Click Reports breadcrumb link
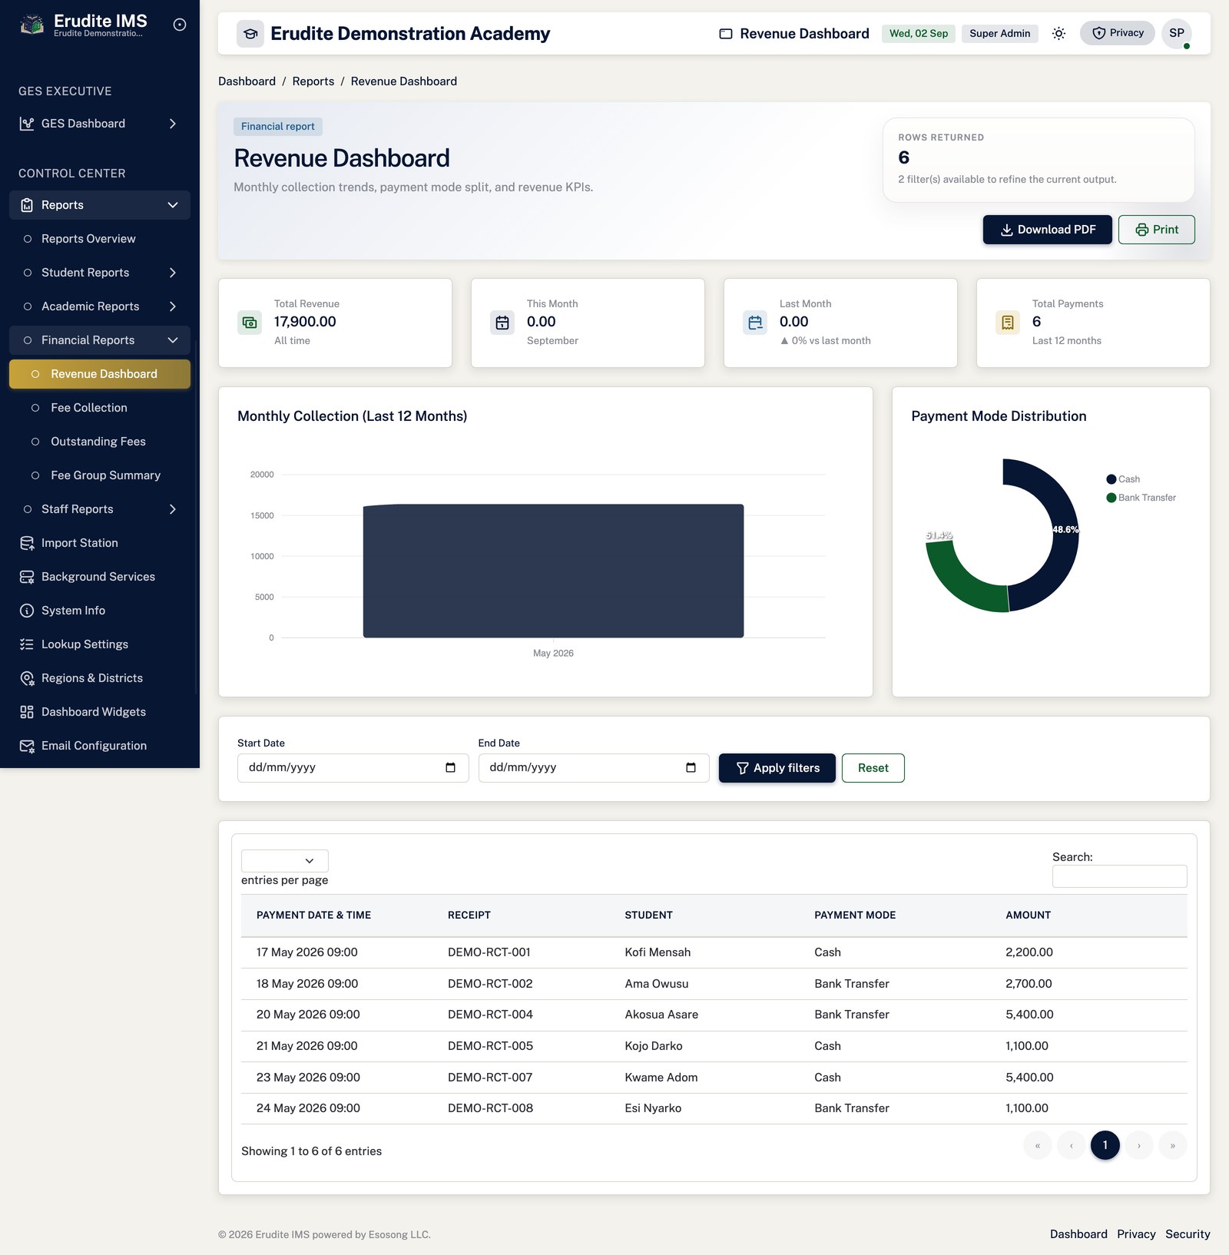The width and height of the screenshot is (1229, 1255). [313, 81]
